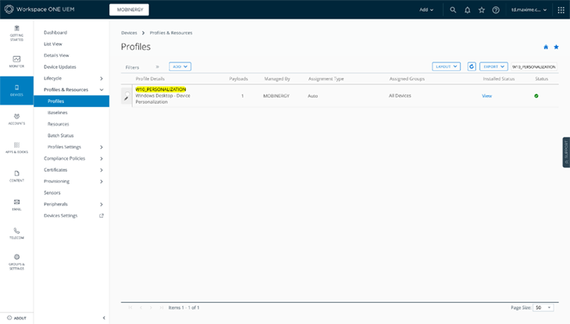Open the notifications bell
The width and height of the screenshot is (570, 324).
[467, 10]
